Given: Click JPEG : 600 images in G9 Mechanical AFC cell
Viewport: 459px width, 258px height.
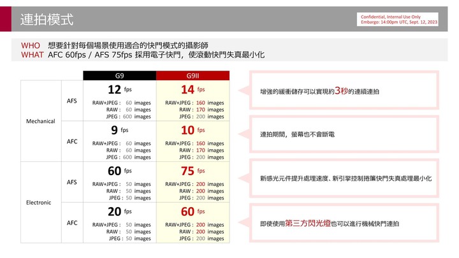Looking at the screenshot, I should tap(128, 157).
